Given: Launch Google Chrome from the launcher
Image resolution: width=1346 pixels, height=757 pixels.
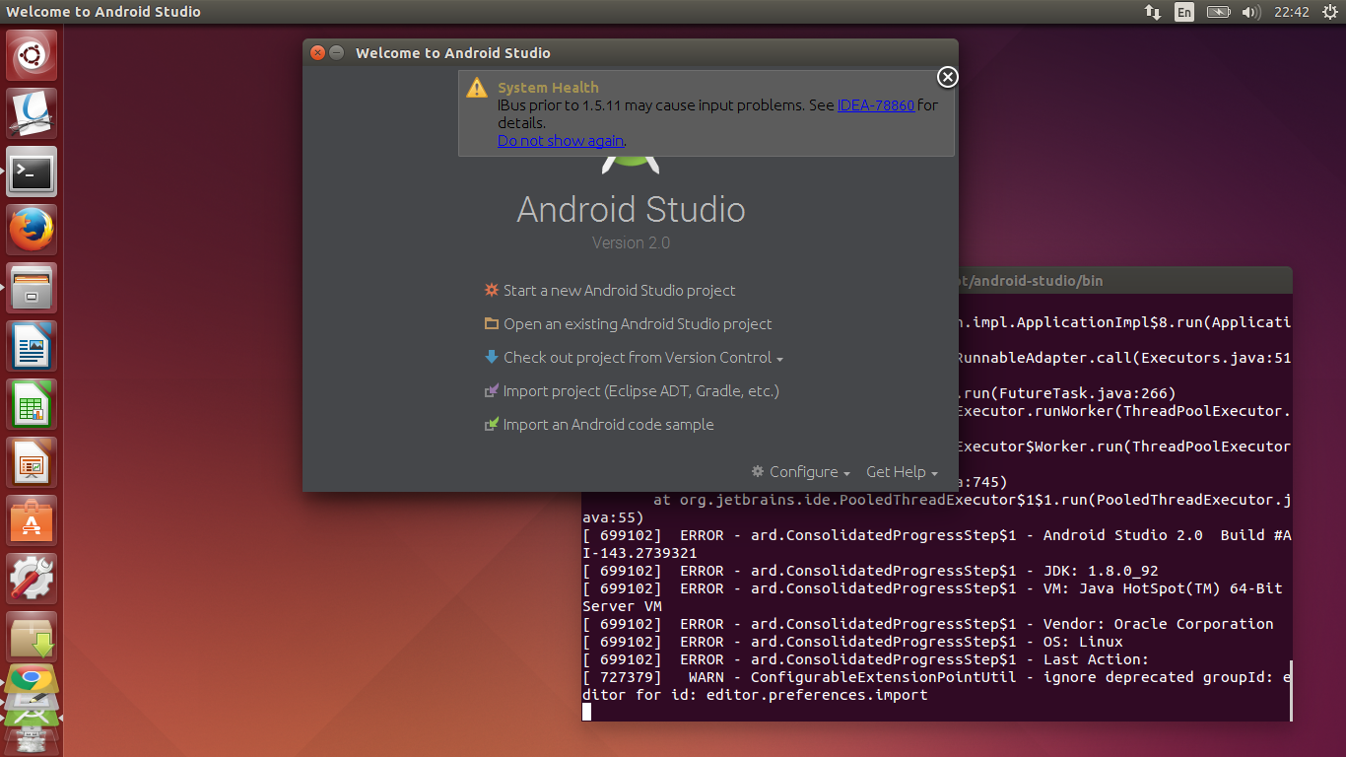Looking at the screenshot, I should tap(33, 679).
